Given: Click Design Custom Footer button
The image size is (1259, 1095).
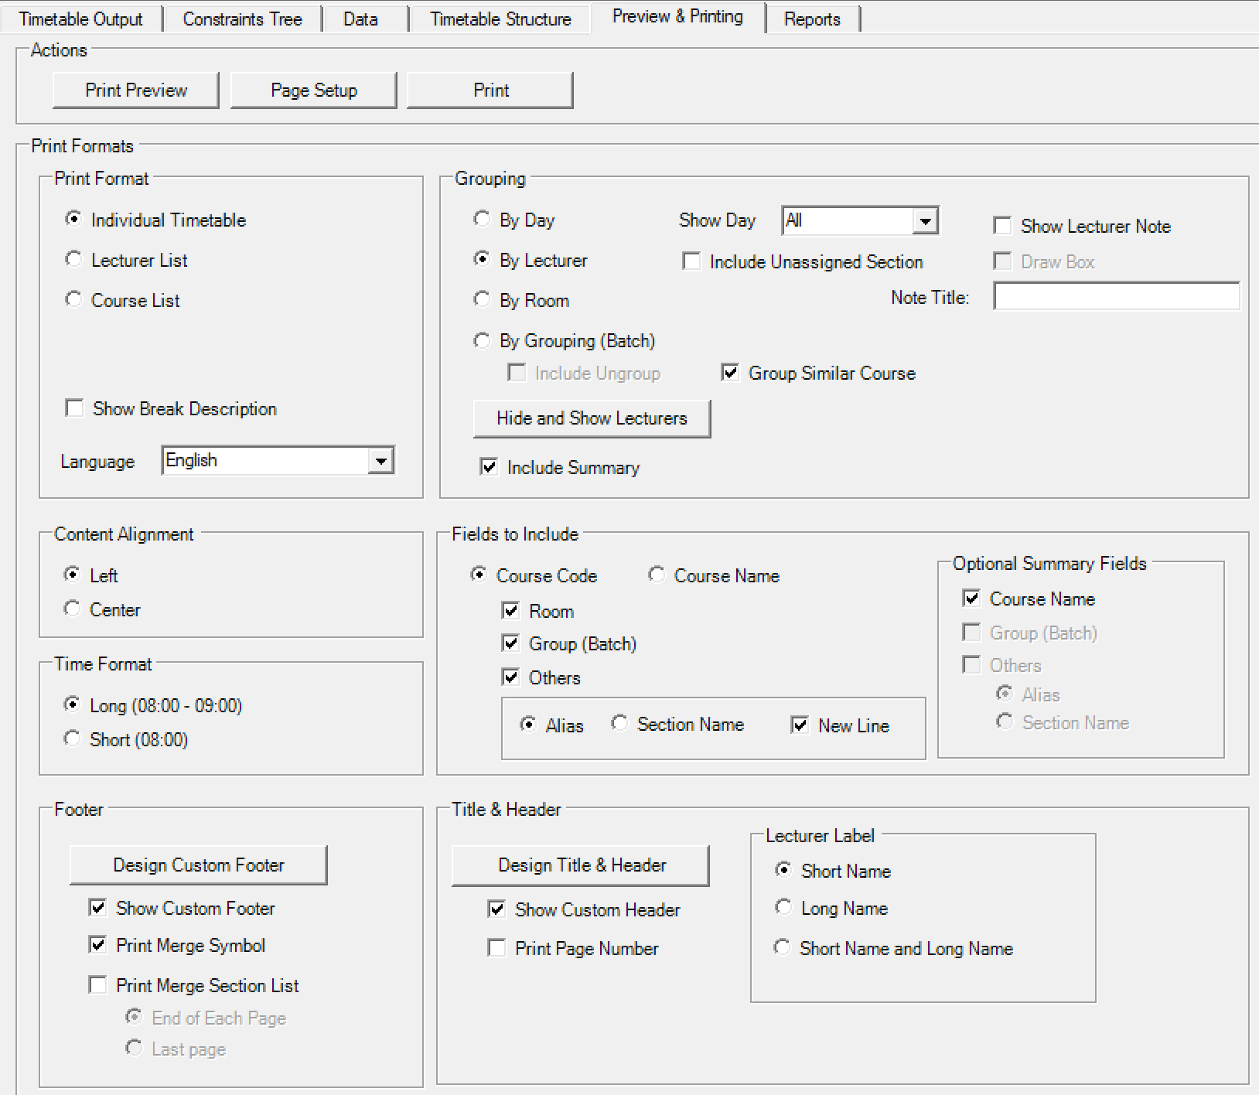Looking at the screenshot, I should [x=199, y=865].
